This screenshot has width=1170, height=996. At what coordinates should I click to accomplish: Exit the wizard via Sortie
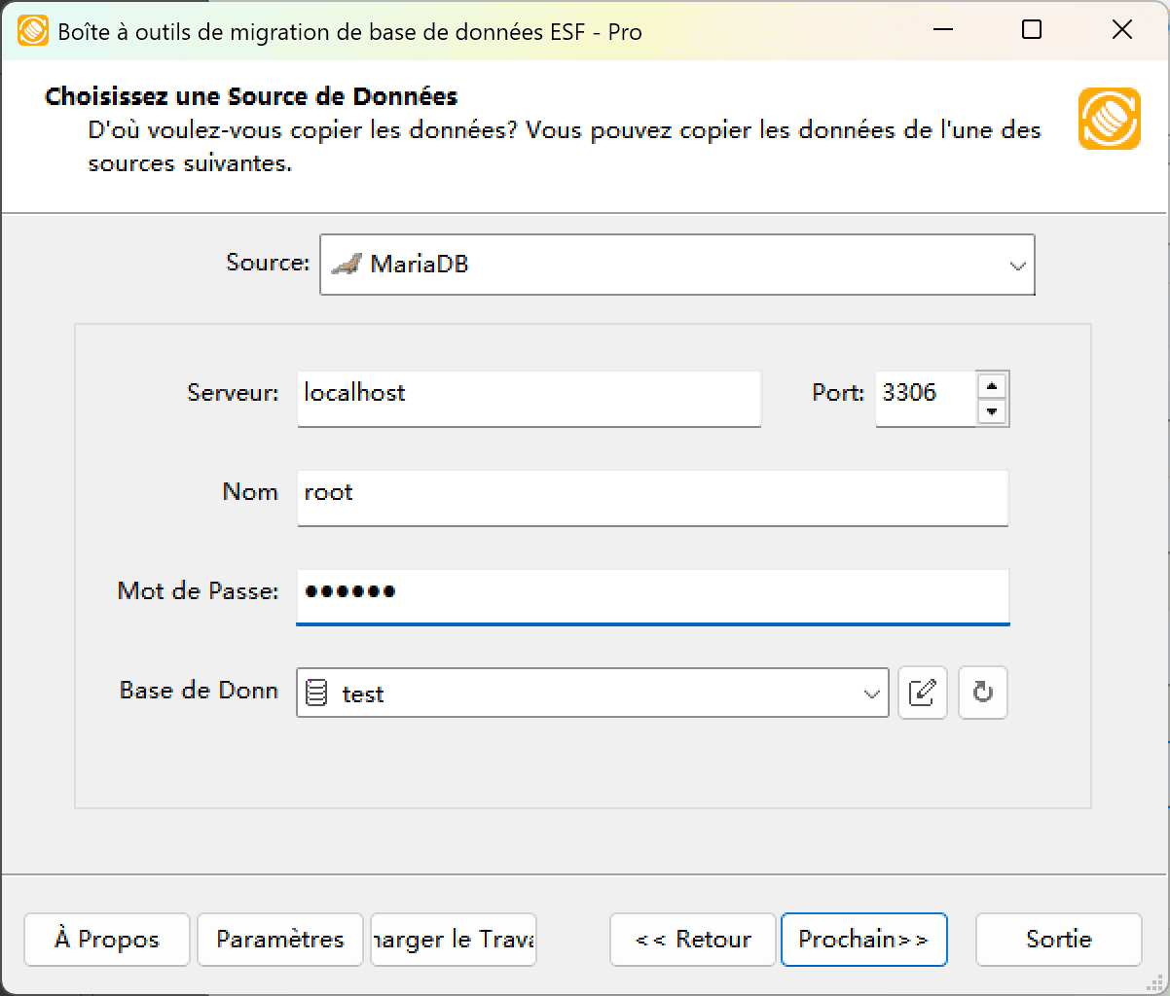[x=1058, y=940]
